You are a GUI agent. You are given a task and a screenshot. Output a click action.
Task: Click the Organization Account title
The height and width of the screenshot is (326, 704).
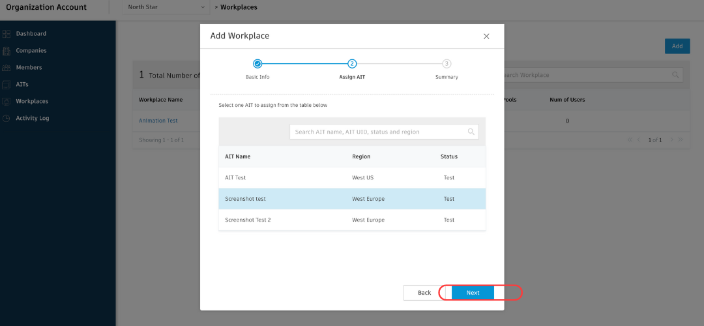coord(46,7)
